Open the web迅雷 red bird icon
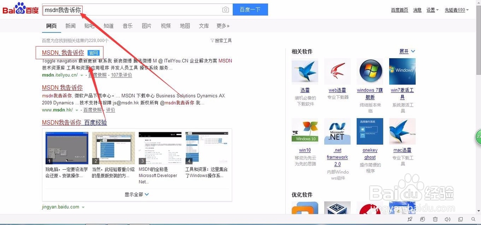The height and width of the screenshot is (225, 481). coord(338,72)
